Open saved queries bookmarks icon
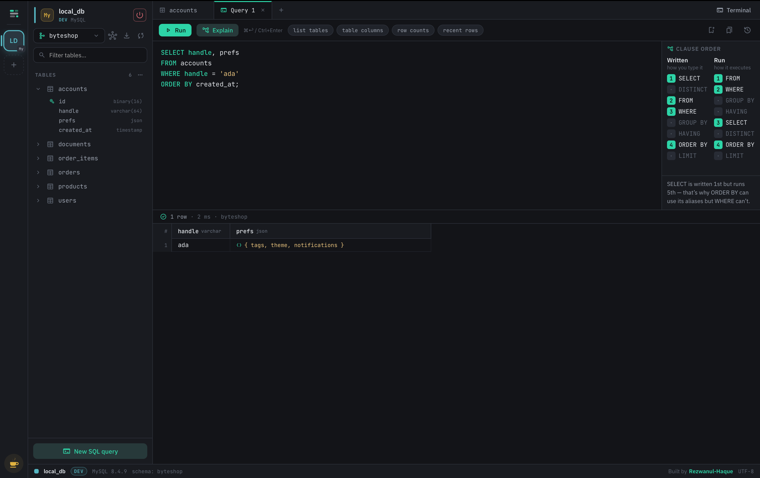The width and height of the screenshot is (760, 478). coord(729,30)
